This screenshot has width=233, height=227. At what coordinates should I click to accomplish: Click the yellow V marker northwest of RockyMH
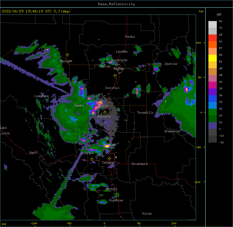pyautogui.click(x=47, y=50)
